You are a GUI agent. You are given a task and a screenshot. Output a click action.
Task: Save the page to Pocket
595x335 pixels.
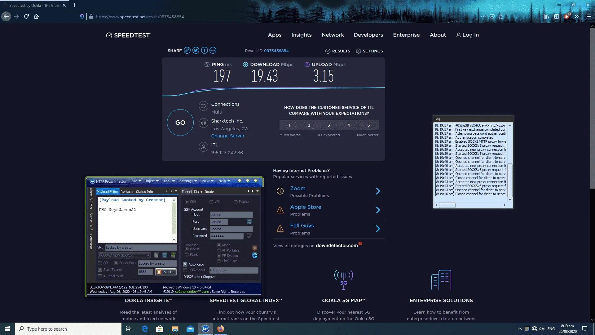tap(492, 16)
